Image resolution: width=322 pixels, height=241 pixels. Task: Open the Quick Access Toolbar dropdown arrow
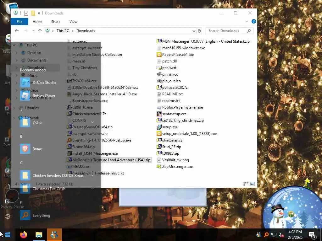(x=39, y=13)
